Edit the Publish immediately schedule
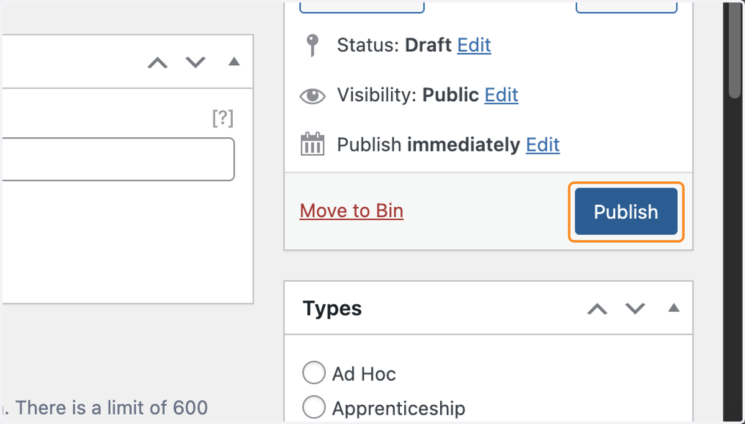Image resolution: width=745 pixels, height=424 pixels. pos(543,145)
